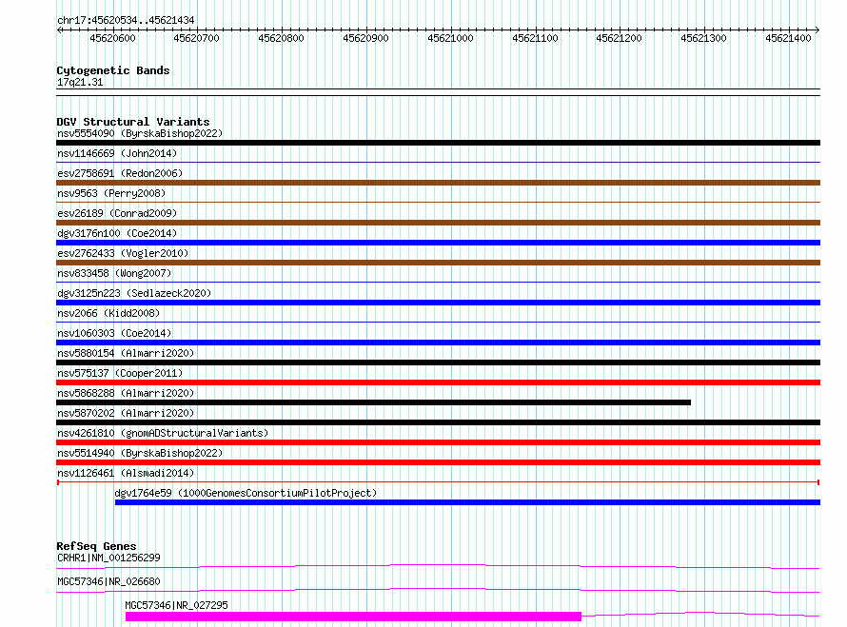Open esv2762433 (Vogler2010) variant label
The width and height of the screenshot is (847, 627).
pyautogui.click(x=123, y=253)
